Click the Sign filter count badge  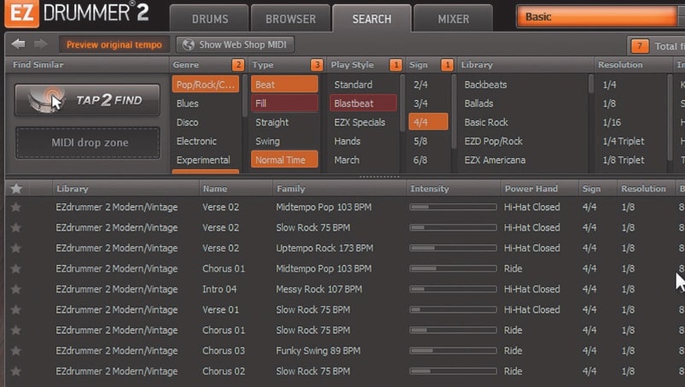pyautogui.click(x=447, y=65)
